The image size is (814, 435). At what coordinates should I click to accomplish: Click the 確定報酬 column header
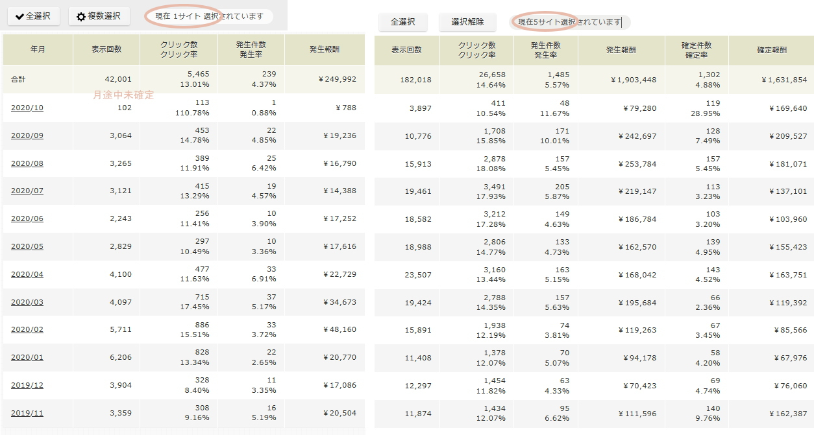tap(771, 50)
